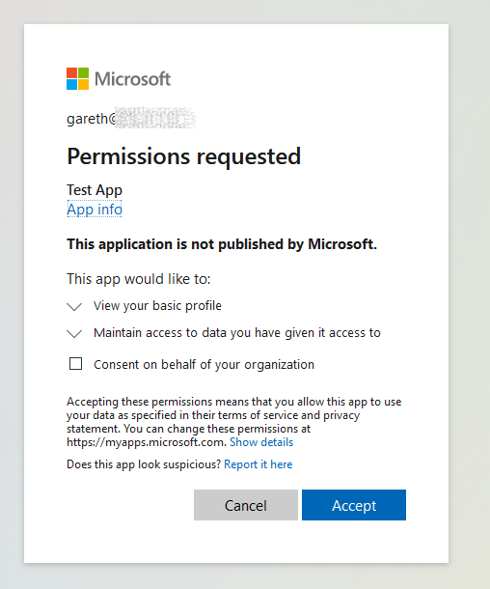Click the Microsoft wordmark text
Viewport: 490px width, 589px height.
click(132, 79)
